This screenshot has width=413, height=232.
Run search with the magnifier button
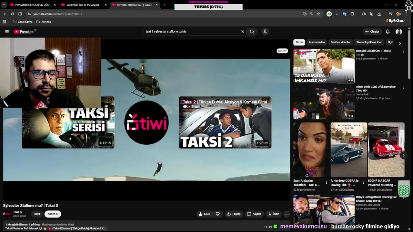252,32
